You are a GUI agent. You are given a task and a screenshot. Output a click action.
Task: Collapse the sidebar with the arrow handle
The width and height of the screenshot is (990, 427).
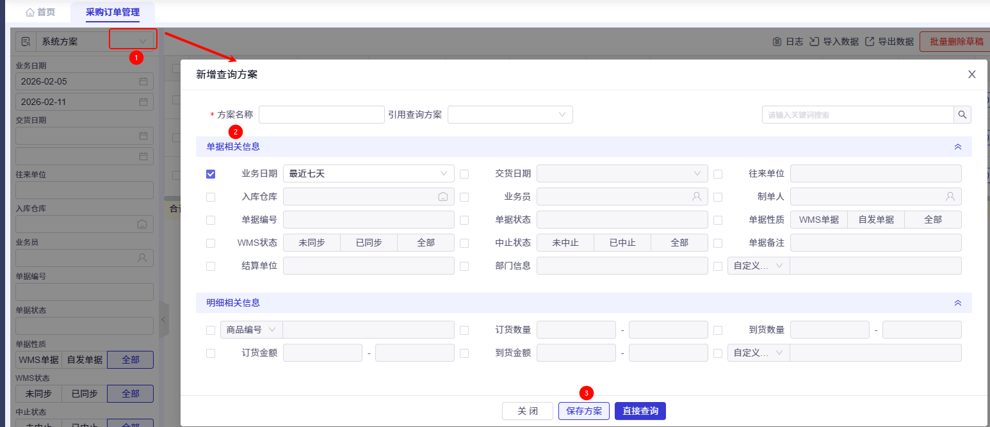[163, 319]
